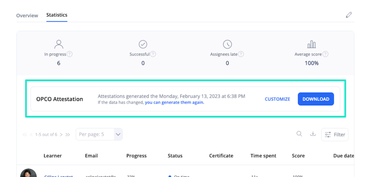Click the OPCO Attestation title
368x177 pixels.
tap(60, 99)
